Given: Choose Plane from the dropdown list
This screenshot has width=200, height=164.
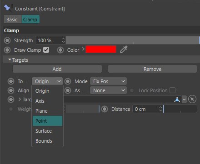Looking at the screenshot, I should pyautogui.click(x=47, y=111).
